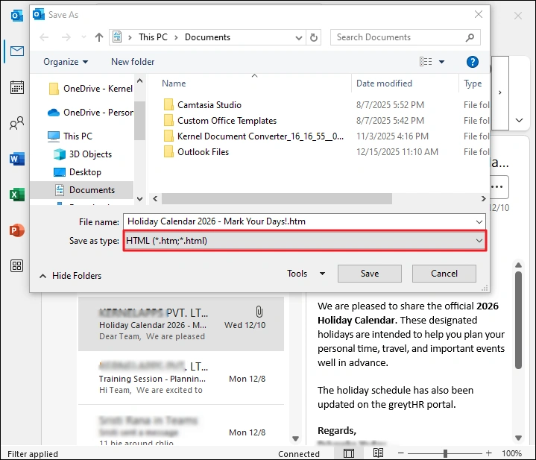536x460 pixels.
Task: Click the navigation pane scroll down arrow
Action: (139, 198)
